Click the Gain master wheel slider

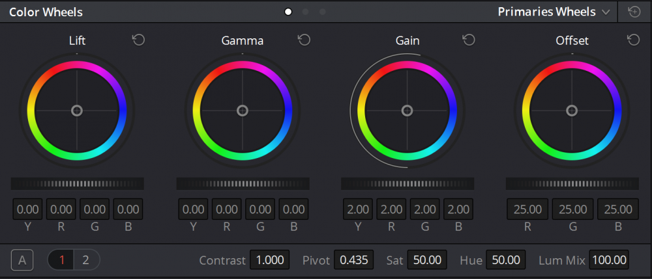click(407, 183)
